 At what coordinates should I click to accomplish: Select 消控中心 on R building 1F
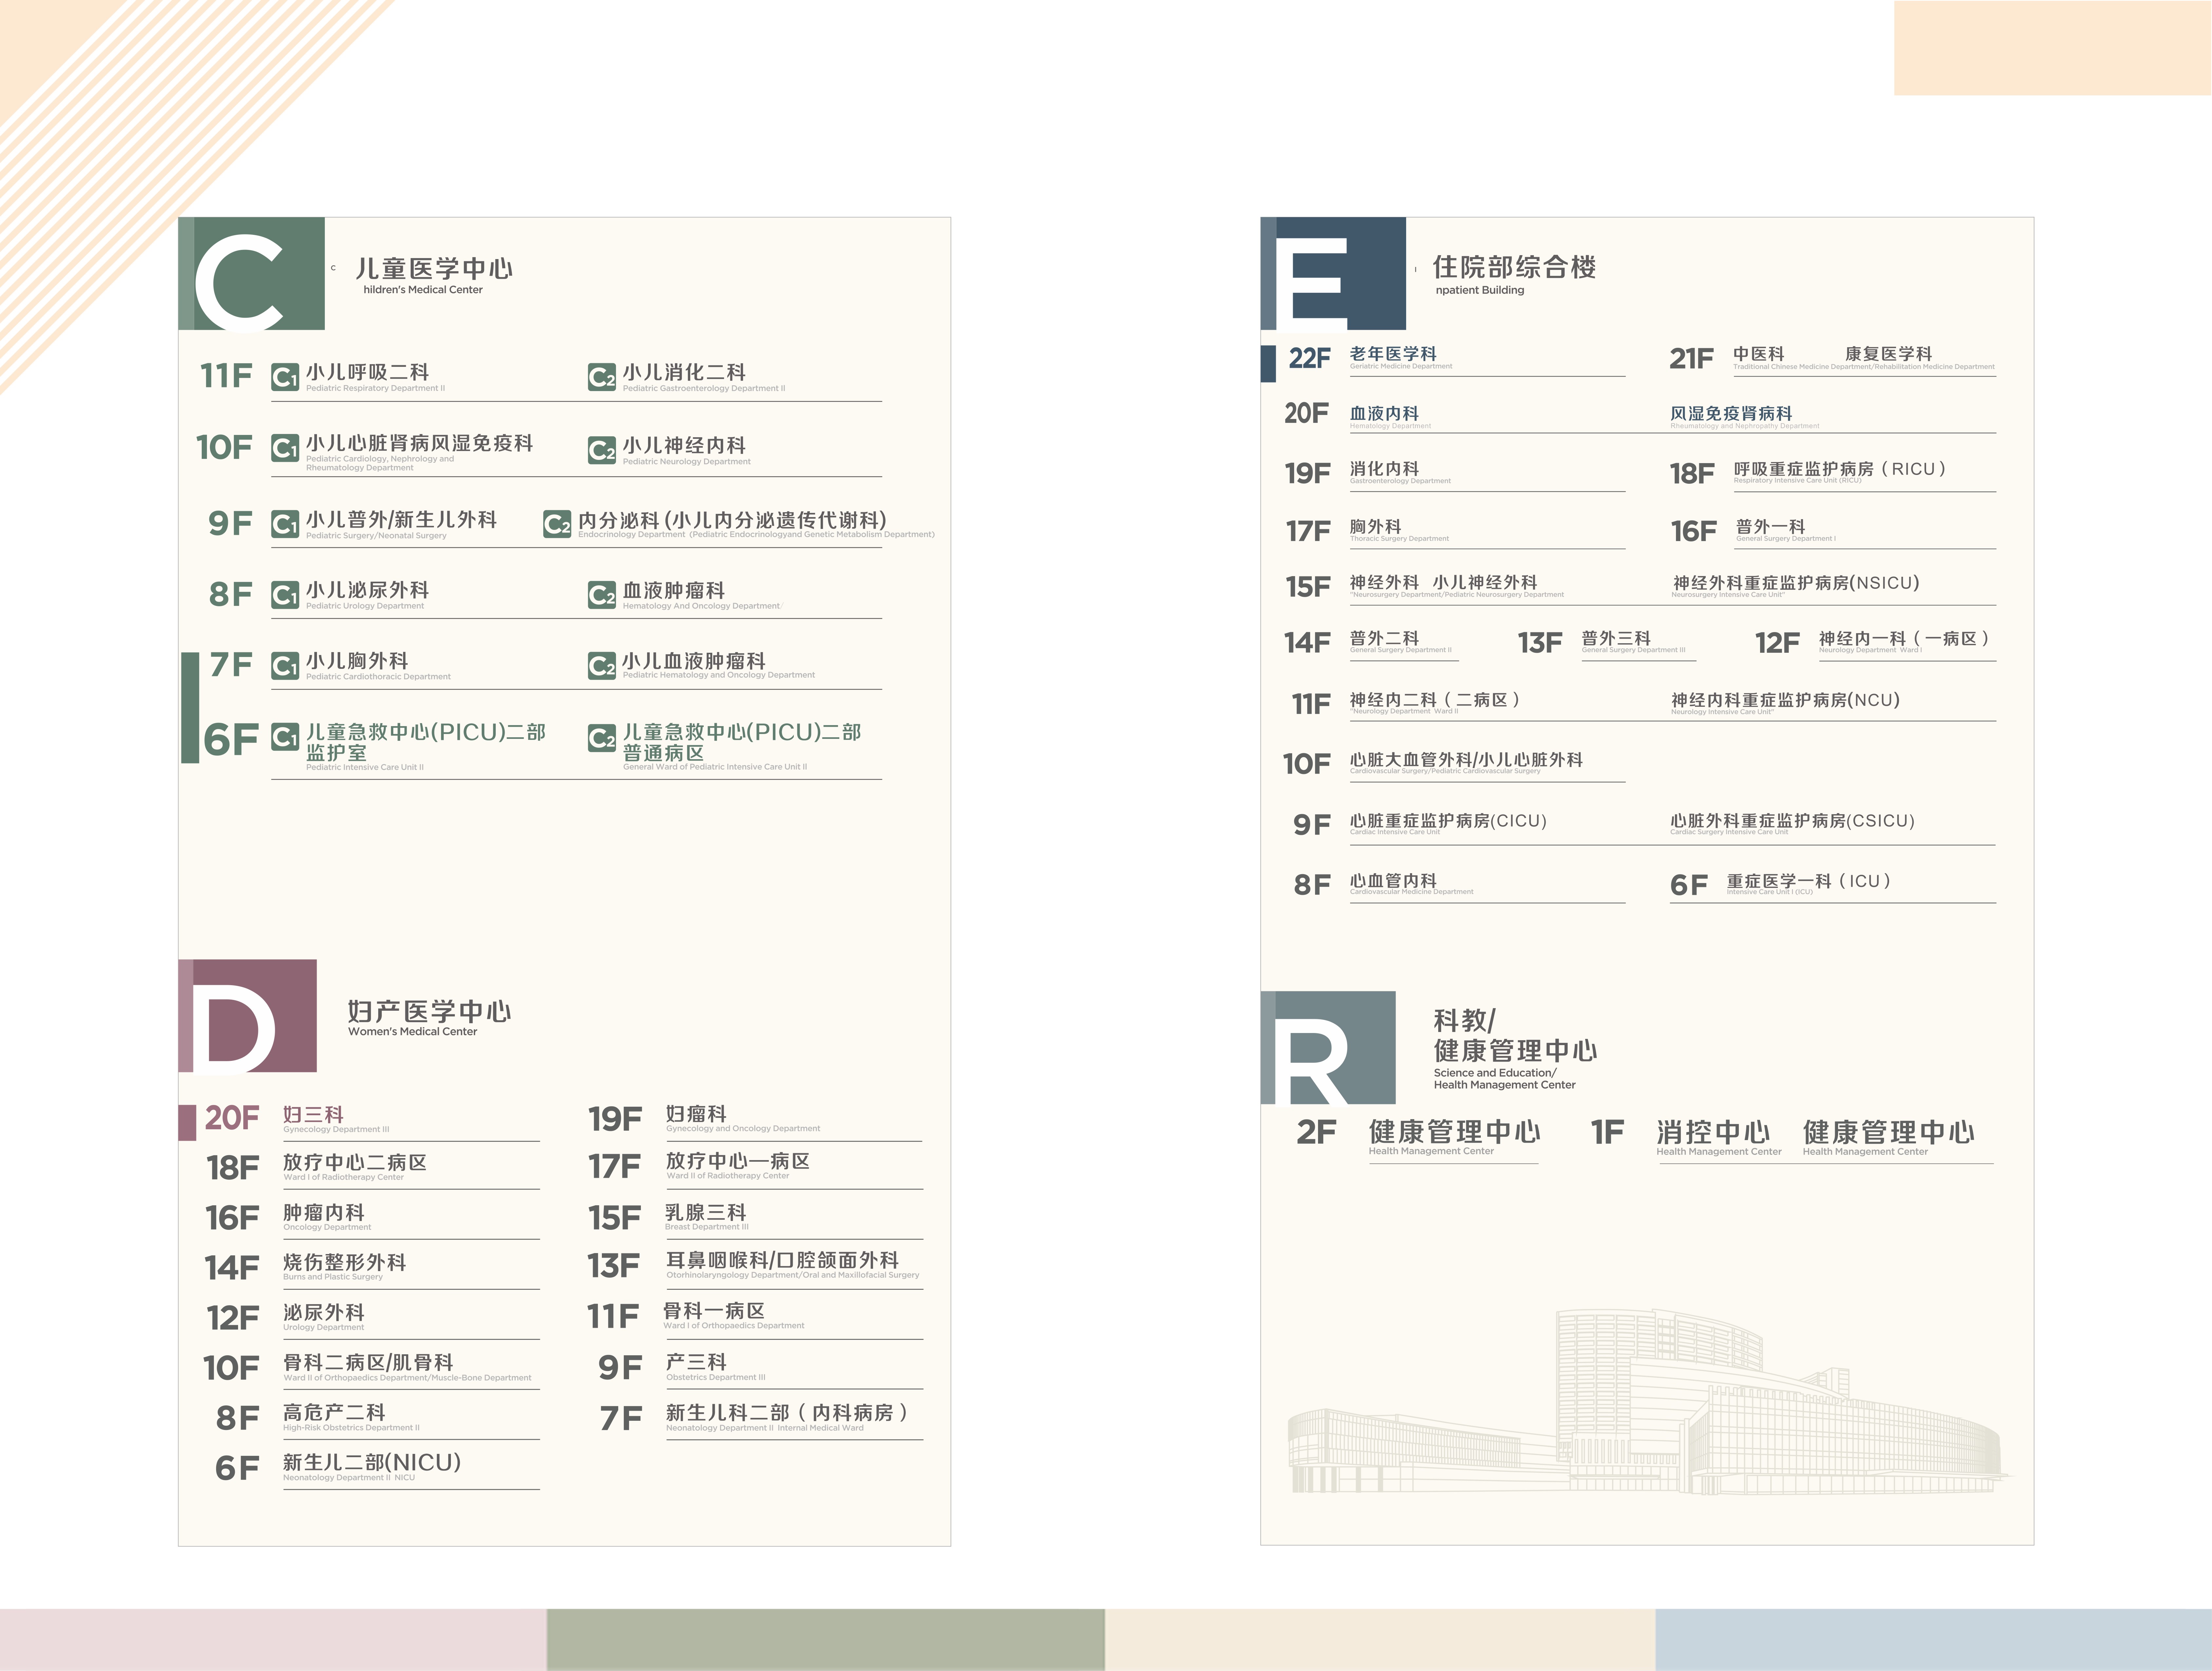(1713, 1132)
